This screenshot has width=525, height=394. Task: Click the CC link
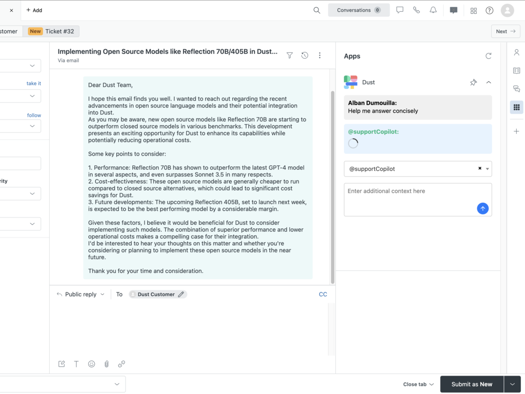tap(323, 294)
